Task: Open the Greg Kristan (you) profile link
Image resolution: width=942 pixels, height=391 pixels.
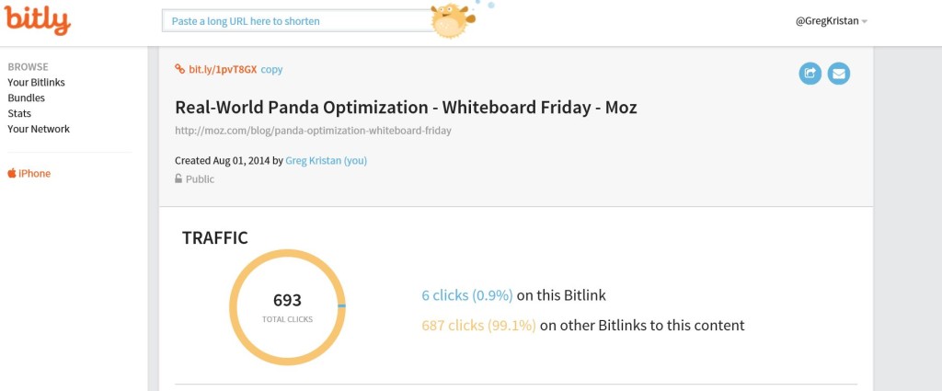Action: (327, 160)
